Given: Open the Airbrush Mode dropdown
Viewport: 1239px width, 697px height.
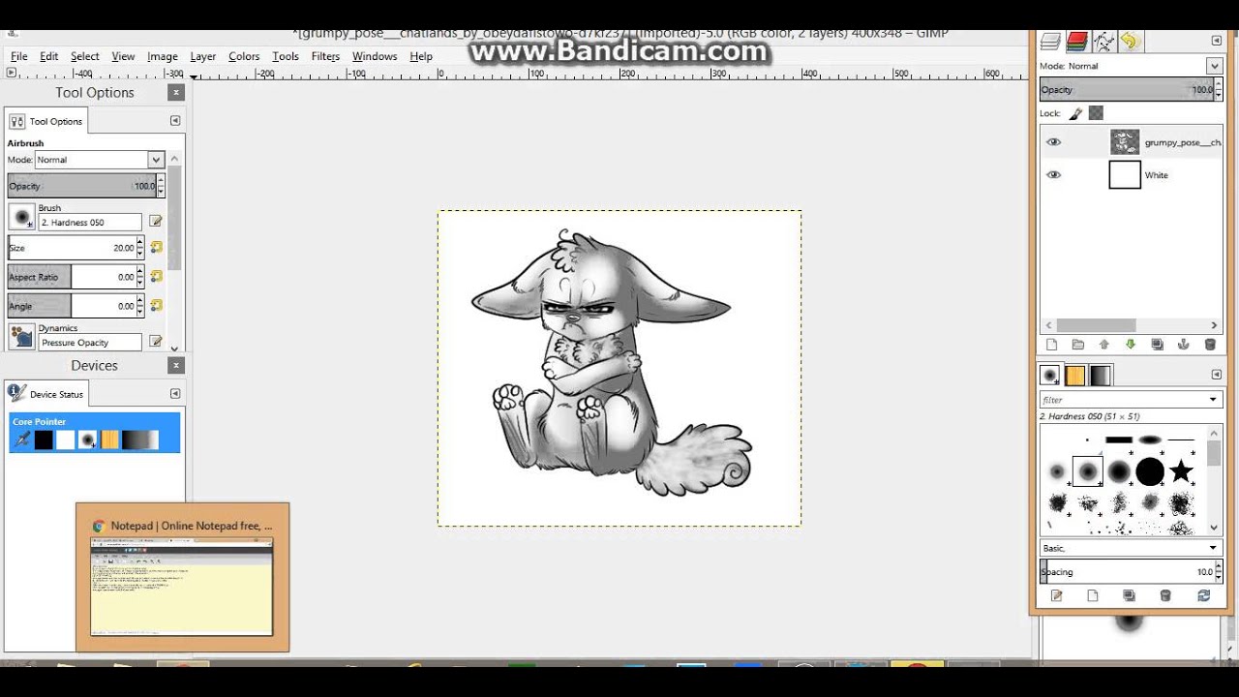Looking at the screenshot, I should pyautogui.click(x=100, y=160).
